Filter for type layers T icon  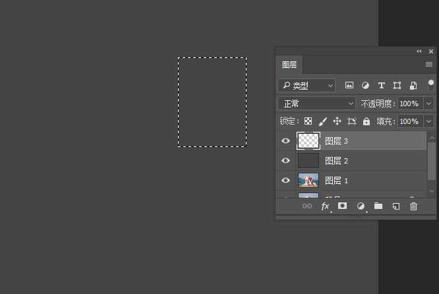[381, 85]
